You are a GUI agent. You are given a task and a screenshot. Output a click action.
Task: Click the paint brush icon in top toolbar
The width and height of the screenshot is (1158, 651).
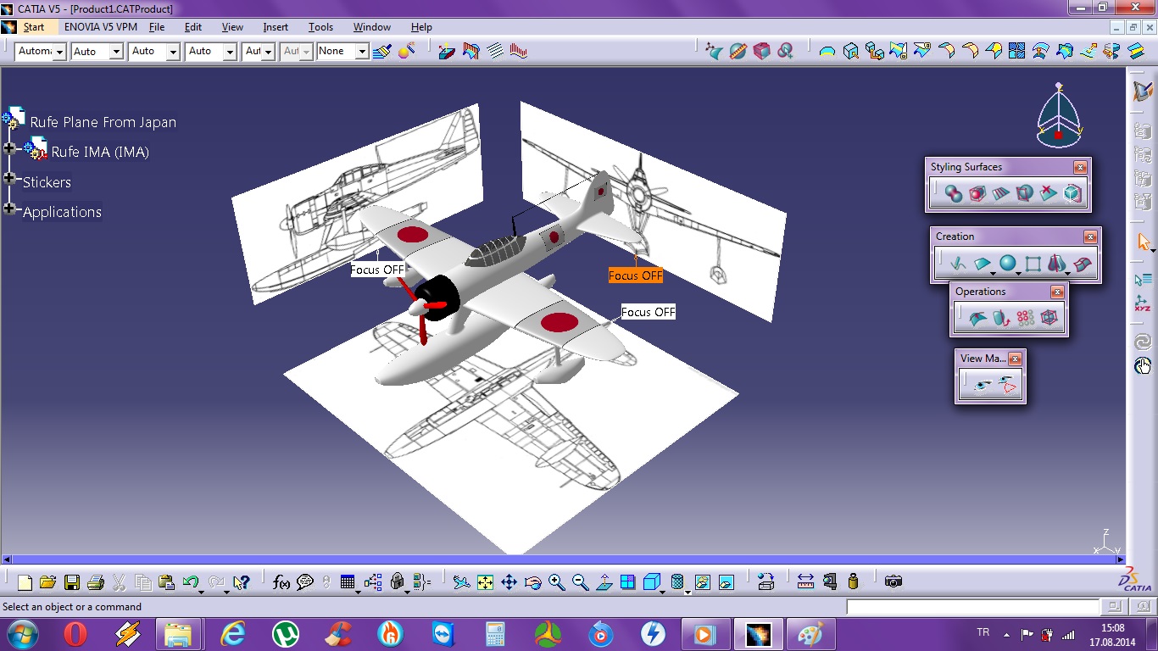click(x=382, y=51)
